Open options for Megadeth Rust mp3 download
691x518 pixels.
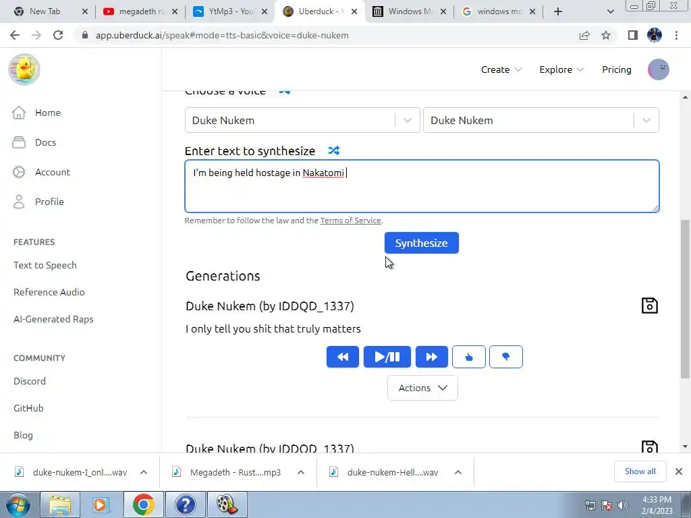(301, 472)
